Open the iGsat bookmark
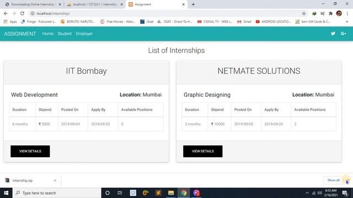This screenshot has height=198, width=353. coord(147,21)
